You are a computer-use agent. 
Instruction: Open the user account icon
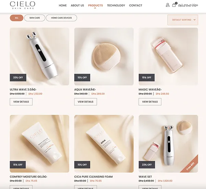click(168, 5)
